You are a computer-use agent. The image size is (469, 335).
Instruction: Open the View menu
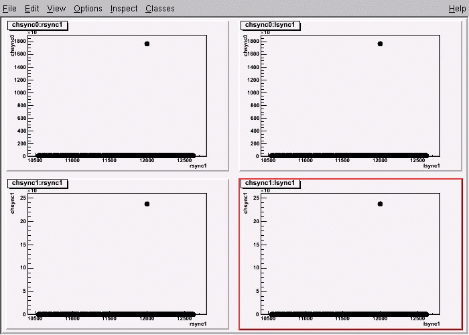point(56,9)
